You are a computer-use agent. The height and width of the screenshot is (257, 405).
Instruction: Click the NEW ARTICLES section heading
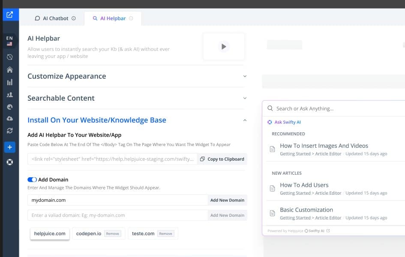point(287,173)
